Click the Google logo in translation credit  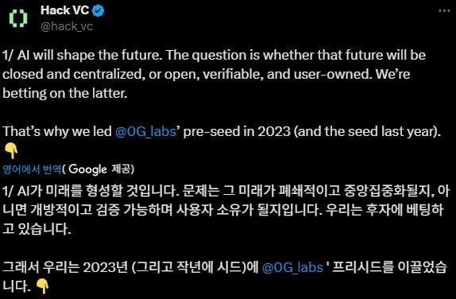(x=87, y=169)
